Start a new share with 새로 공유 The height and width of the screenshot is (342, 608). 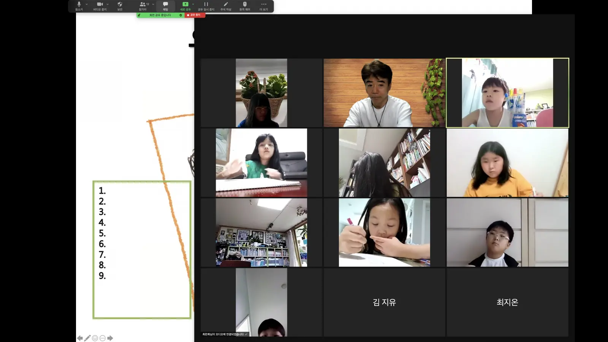click(x=185, y=6)
